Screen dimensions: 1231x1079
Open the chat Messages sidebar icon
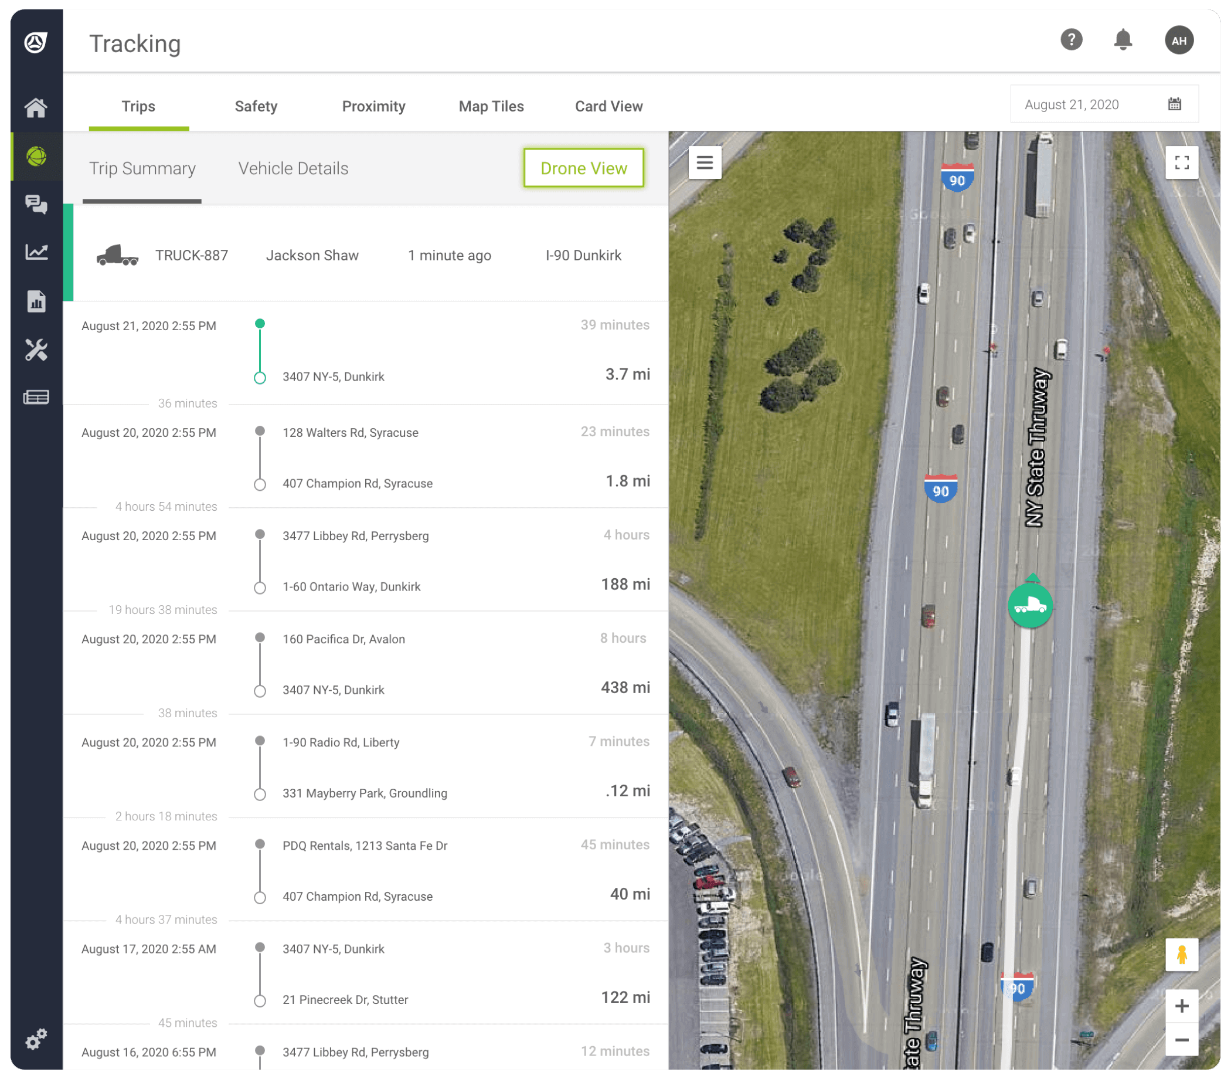coord(36,204)
